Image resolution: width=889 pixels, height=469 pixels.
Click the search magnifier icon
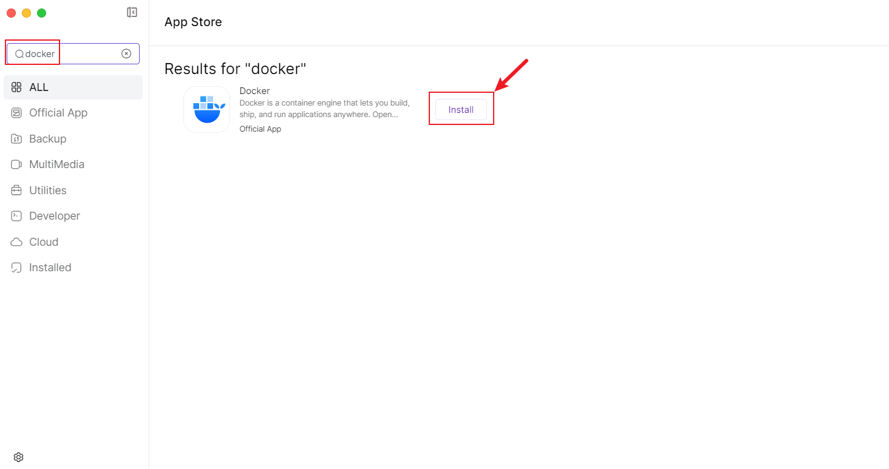click(x=19, y=54)
